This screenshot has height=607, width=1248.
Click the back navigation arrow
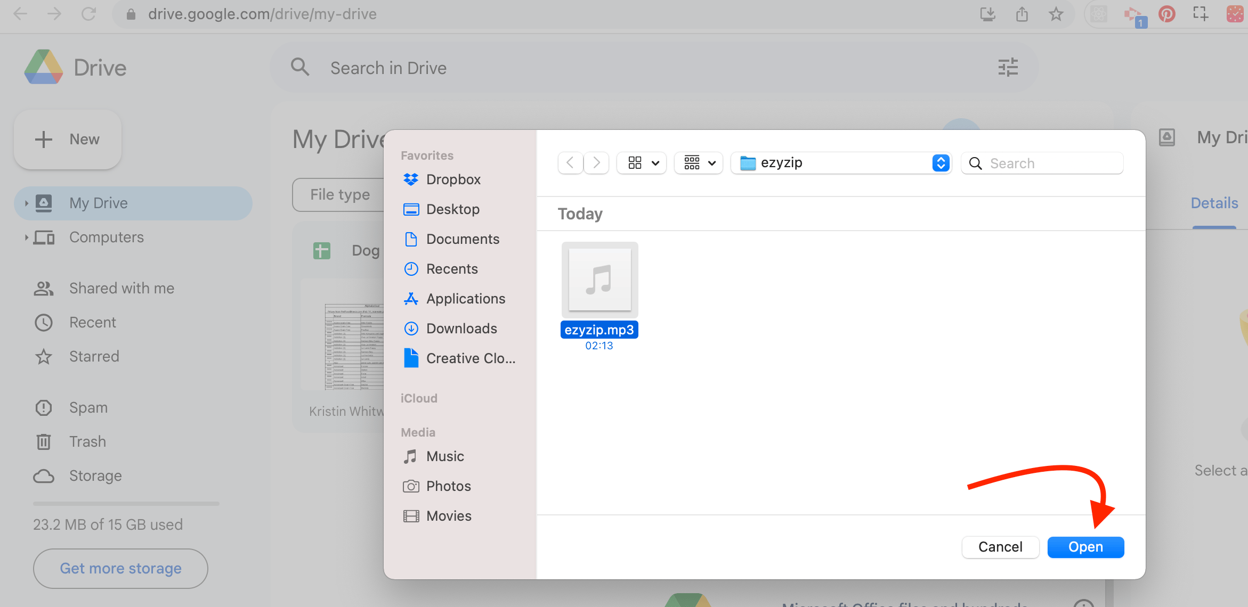coord(570,163)
